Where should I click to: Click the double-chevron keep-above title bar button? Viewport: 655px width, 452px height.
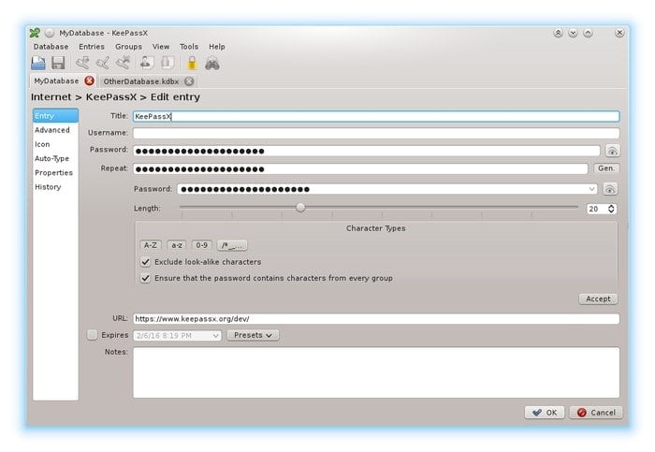click(x=558, y=33)
